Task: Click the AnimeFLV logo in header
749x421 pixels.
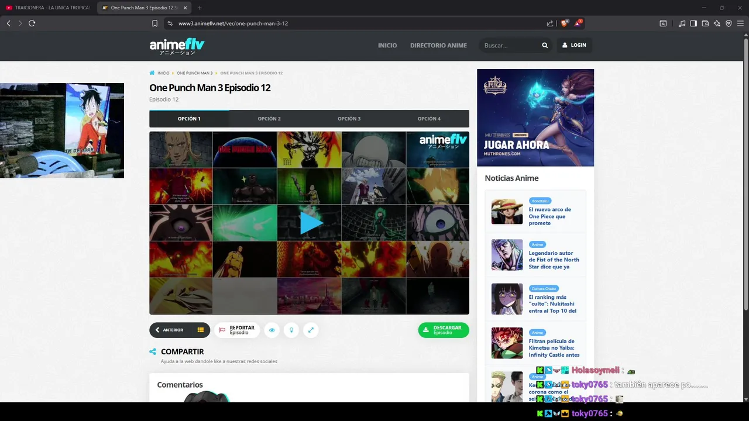Action: click(177, 46)
